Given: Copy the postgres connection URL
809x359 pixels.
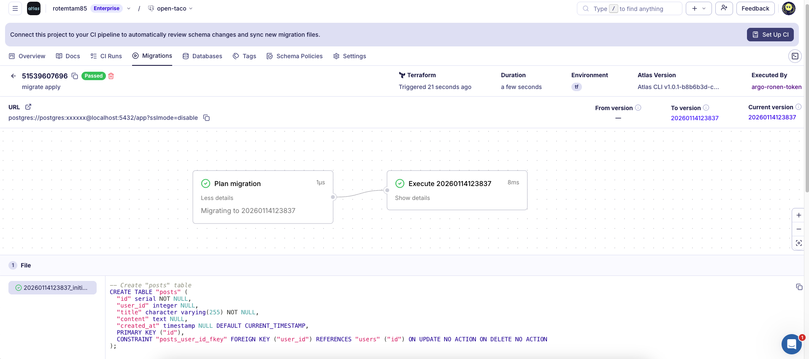Looking at the screenshot, I should coord(206,118).
